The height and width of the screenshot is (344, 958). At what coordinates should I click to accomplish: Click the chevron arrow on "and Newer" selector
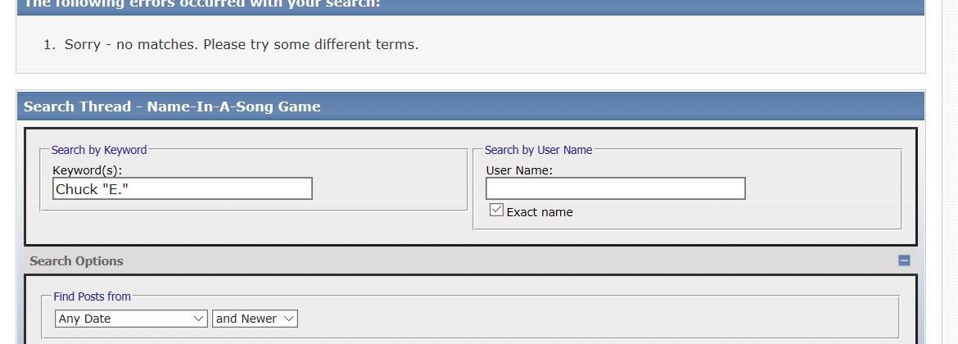point(288,319)
